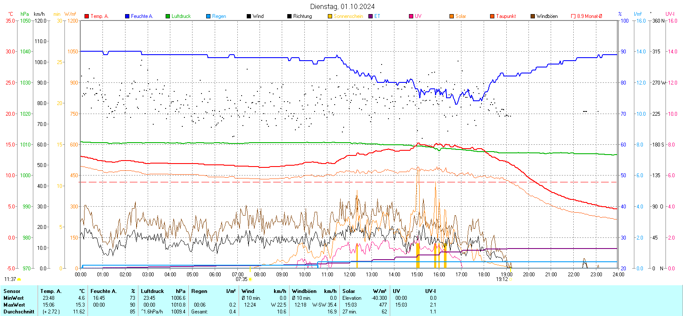The width and height of the screenshot is (683, 316).
Task: Click the yellow Sonnenschein legend marker
Action: click(330, 16)
